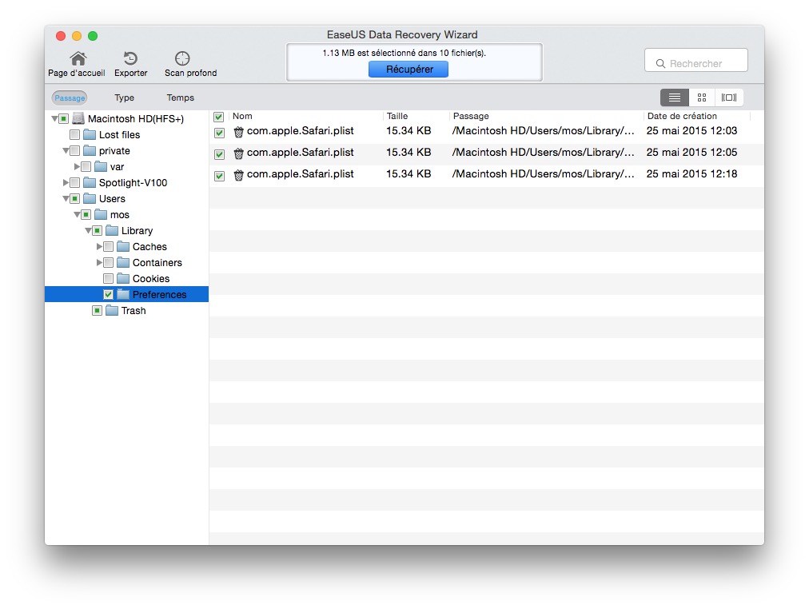
Task: Click '25 mai 2015 12:18' date cell
Action: 691,174
